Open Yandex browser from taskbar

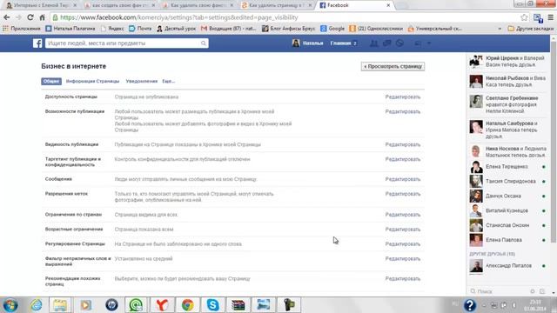[x=162, y=305]
